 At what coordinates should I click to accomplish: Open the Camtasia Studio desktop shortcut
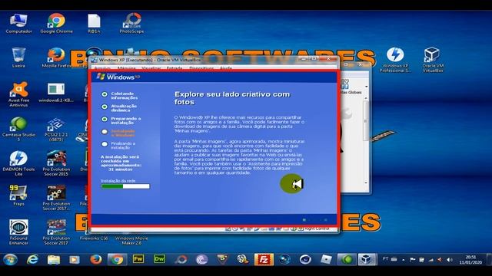point(18,129)
